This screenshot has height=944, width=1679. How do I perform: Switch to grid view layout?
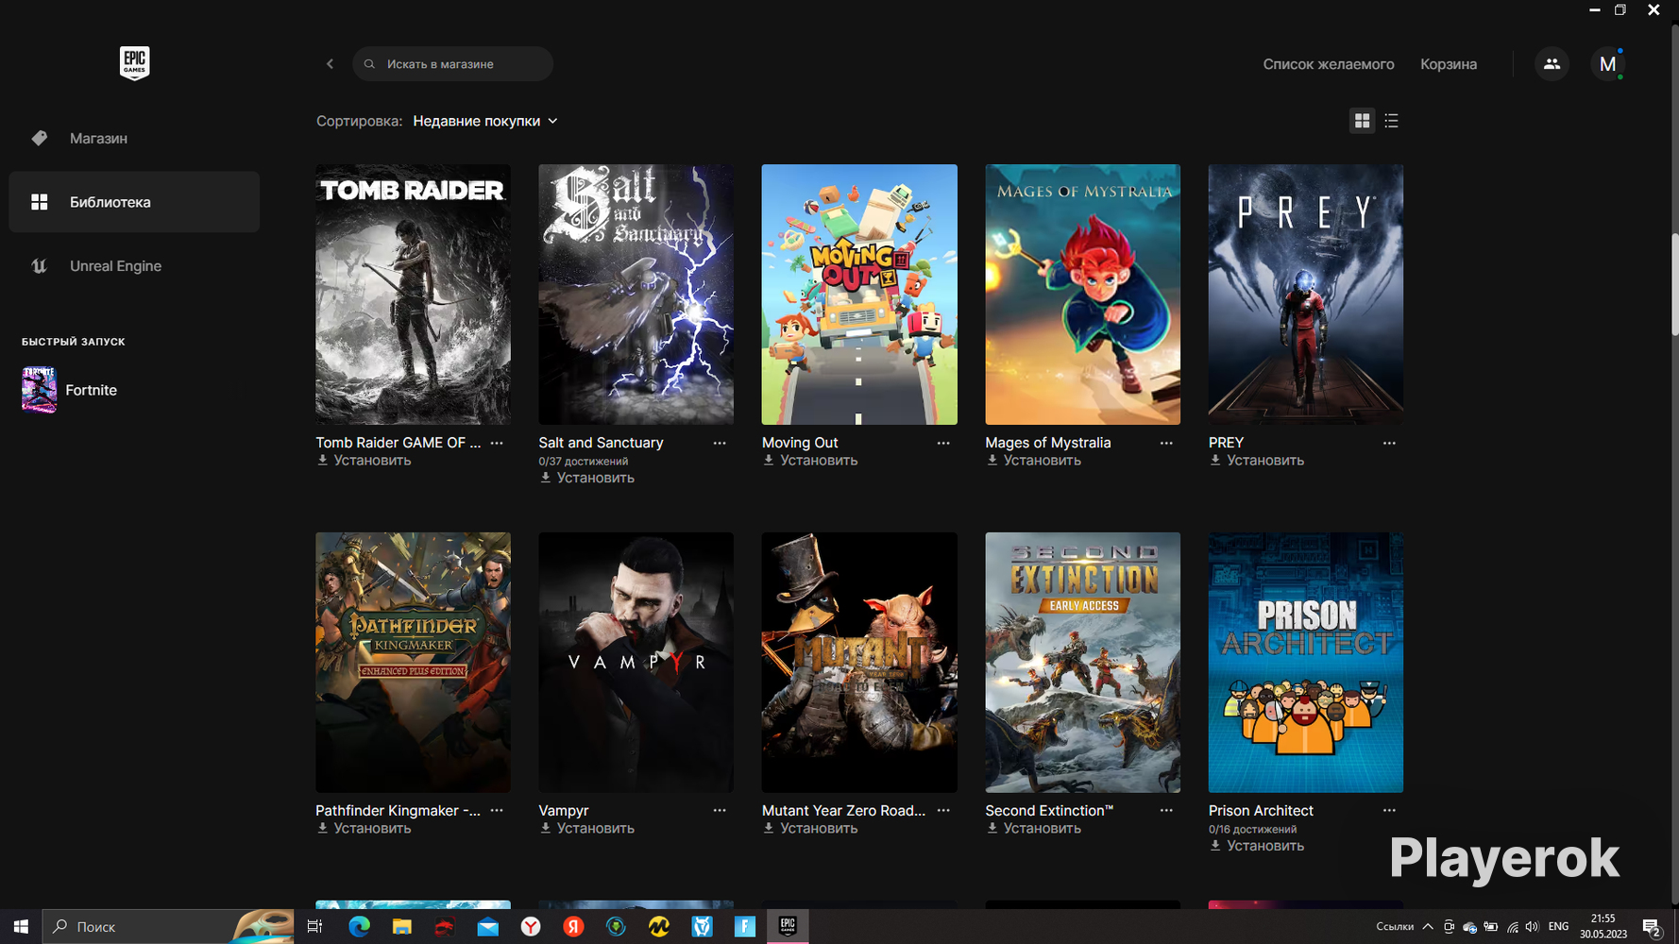coord(1362,121)
